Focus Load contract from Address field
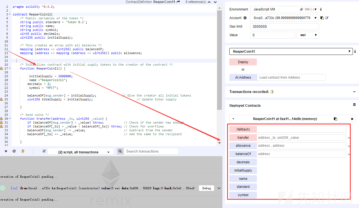The image size is (359, 208). [291, 78]
